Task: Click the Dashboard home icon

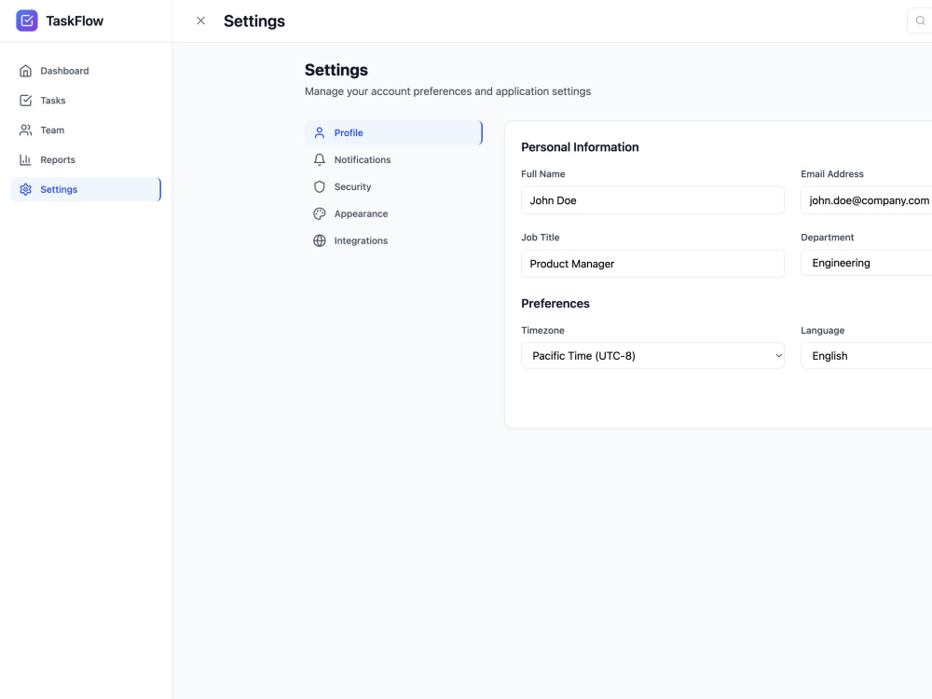Action: [x=25, y=71]
